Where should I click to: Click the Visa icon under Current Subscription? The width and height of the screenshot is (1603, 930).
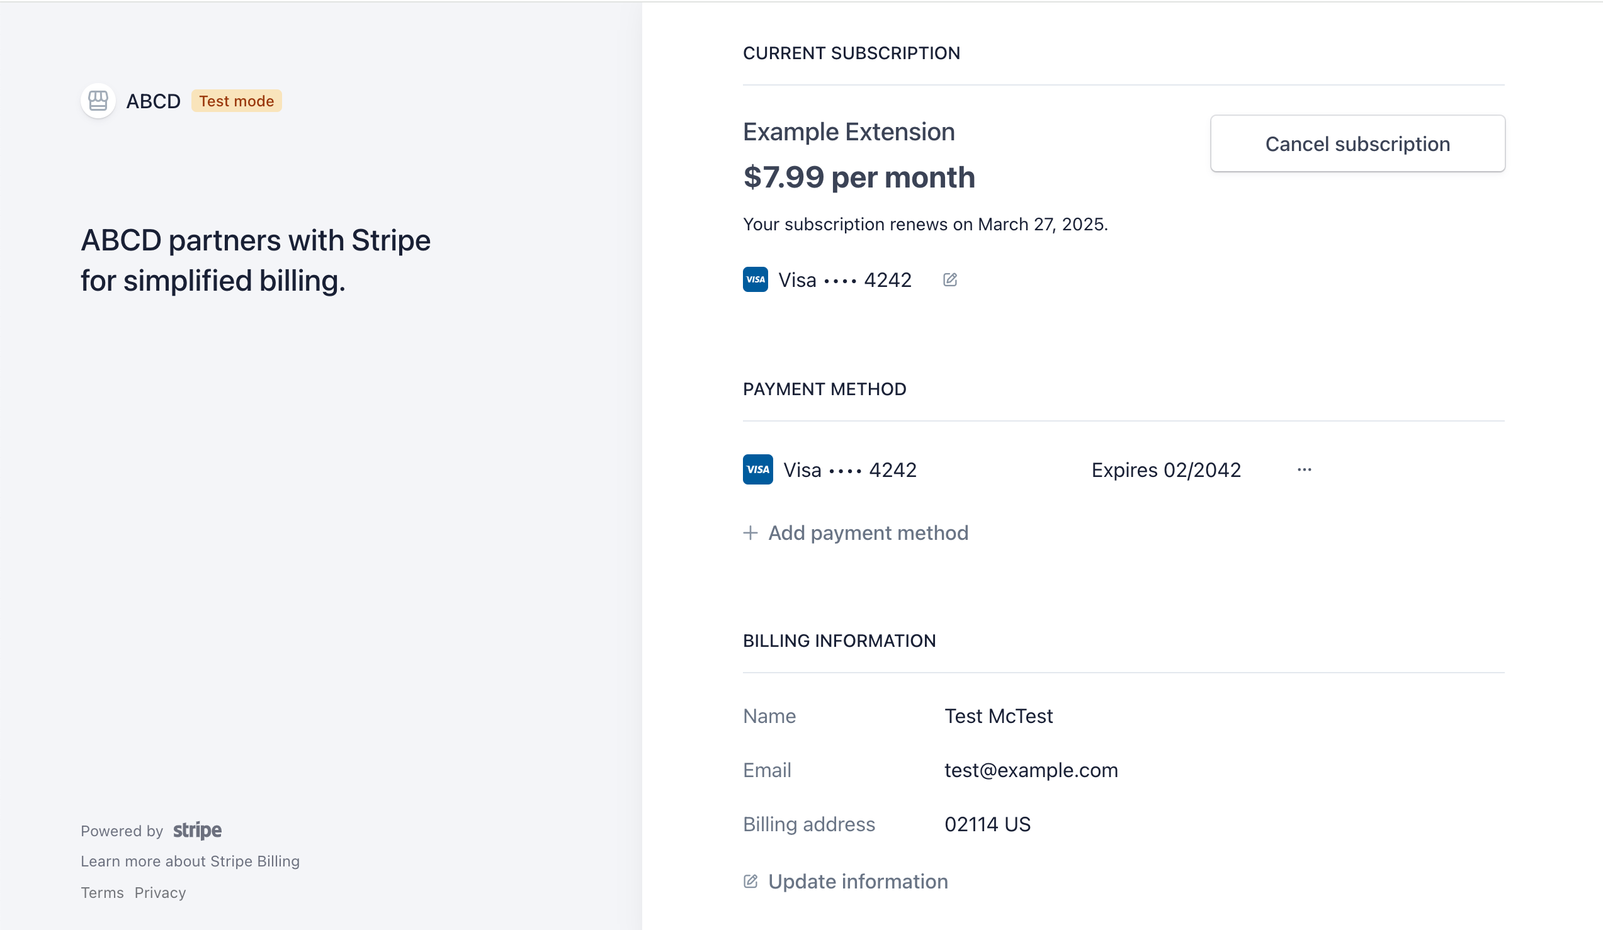[x=754, y=280]
